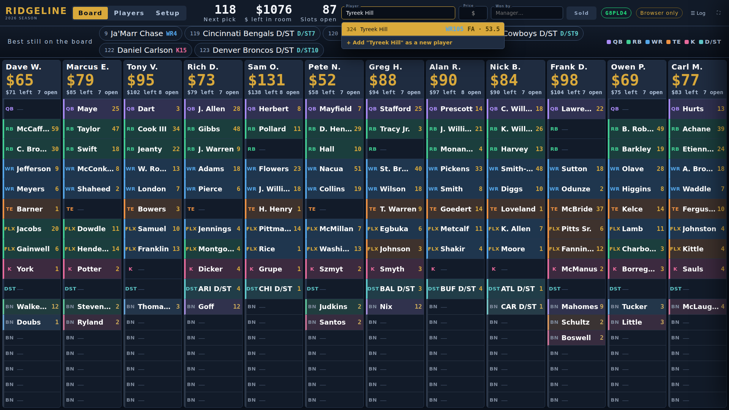Open Sam O.'s $131 budget header

[274, 79]
